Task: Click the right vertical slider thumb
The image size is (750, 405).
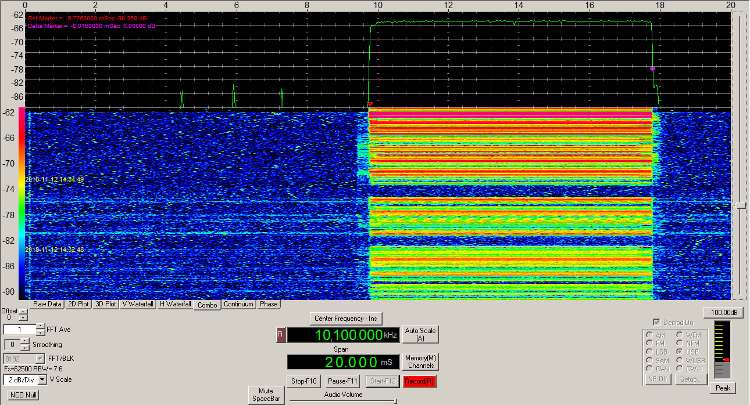Action: pos(740,205)
